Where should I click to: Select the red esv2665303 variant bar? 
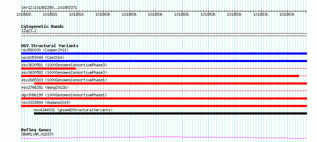(x=171, y=83)
